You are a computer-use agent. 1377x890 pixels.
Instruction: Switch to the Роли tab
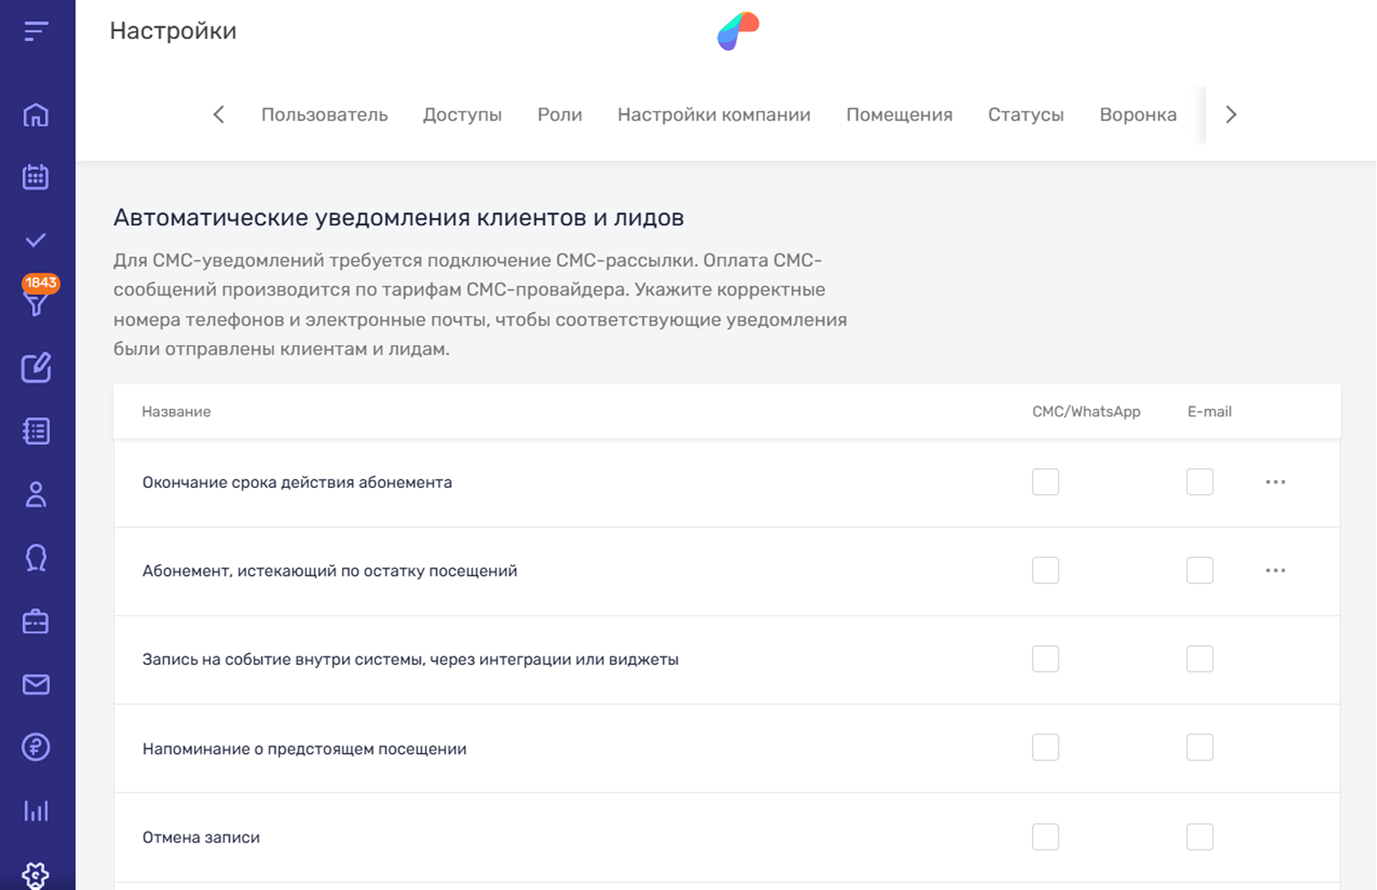click(559, 114)
